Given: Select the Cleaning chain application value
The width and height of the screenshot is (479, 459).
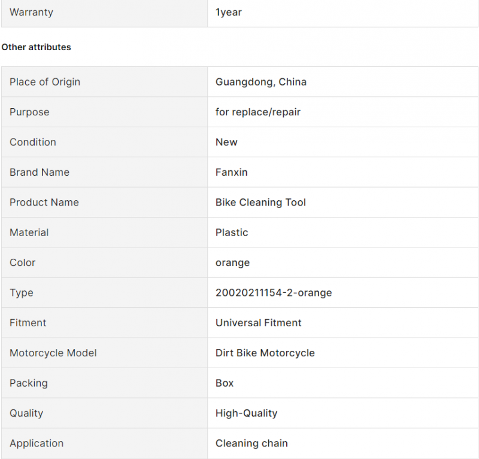Looking at the screenshot, I should (x=251, y=443).
